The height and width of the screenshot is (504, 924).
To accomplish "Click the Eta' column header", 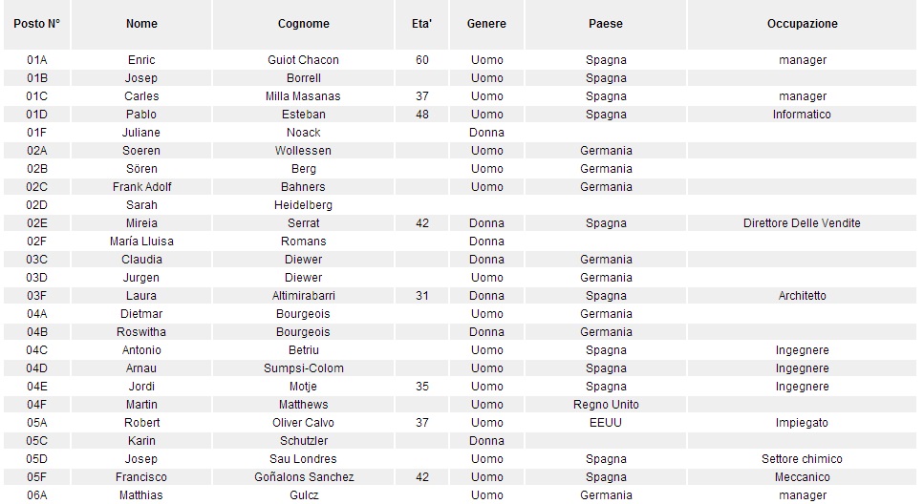I will click(422, 24).
